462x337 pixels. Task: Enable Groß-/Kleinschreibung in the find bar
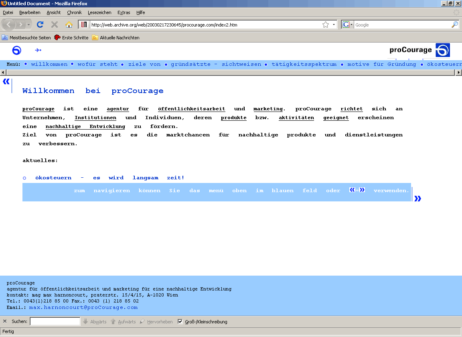tap(180, 321)
